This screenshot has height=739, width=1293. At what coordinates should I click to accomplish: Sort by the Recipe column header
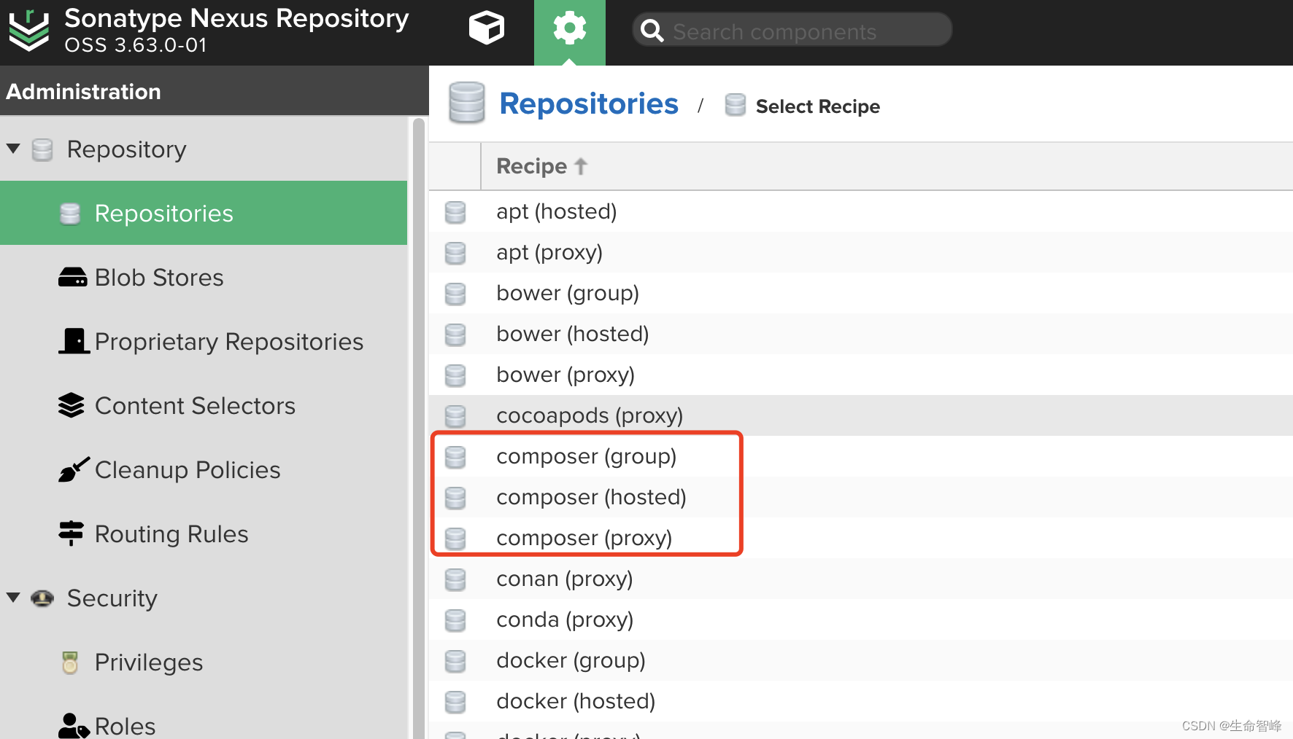[541, 166]
